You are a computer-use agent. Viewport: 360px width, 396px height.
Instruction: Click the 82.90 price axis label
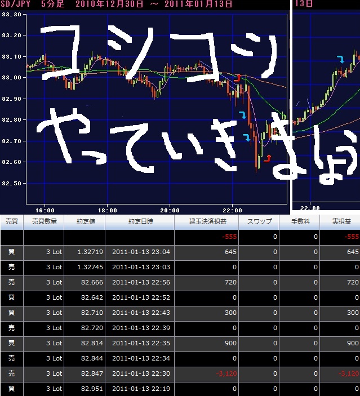[x=12, y=99]
